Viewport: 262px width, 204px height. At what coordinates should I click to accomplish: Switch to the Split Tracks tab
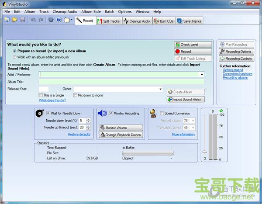point(109,21)
